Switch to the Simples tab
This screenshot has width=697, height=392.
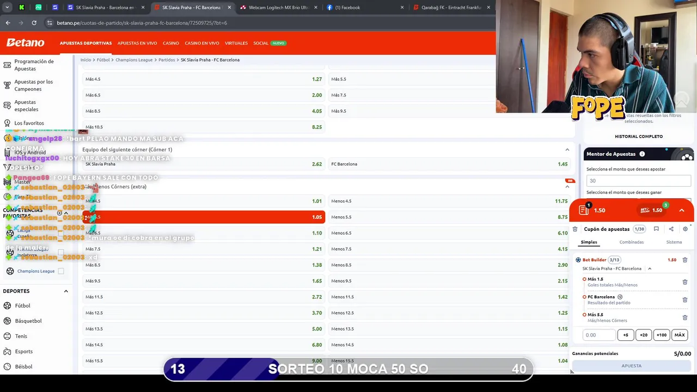pos(589,242)
